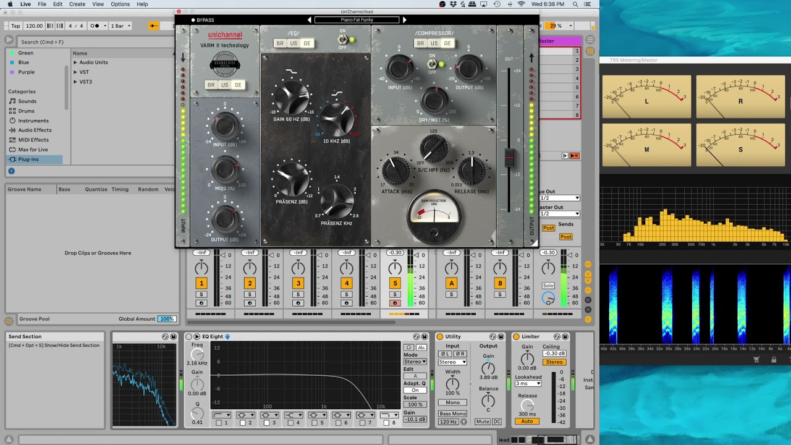Select Plug-Ins category in browser
Screen dimensions: 791x445
(35, 159)
